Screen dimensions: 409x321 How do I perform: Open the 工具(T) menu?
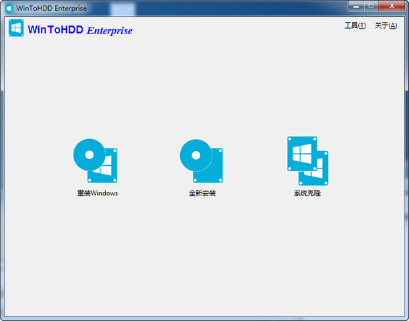[x=355, y=25]
